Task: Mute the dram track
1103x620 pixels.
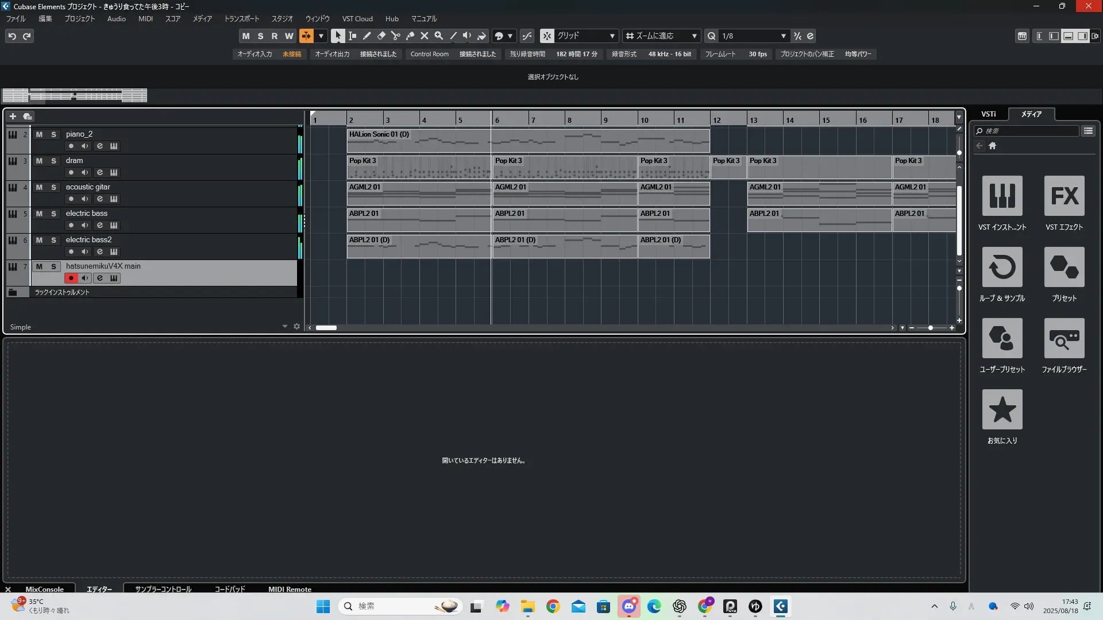Action: [x=39, y=161]
